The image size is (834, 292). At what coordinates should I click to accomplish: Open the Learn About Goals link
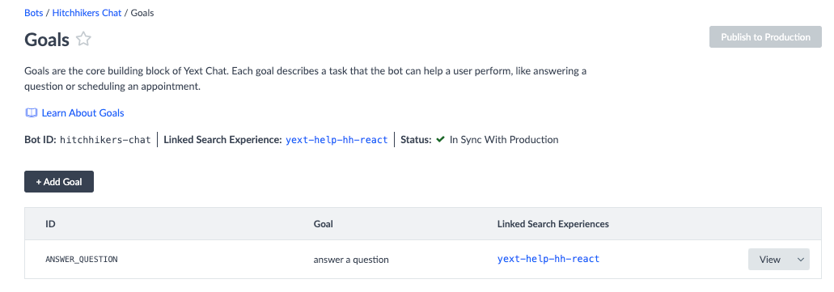coord(83,112)
